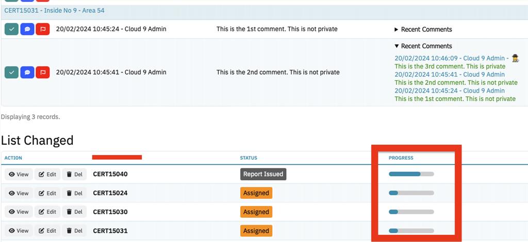Screen dimensions: 528x242
Task: Click blue comment icon in second comment row
Action: pos(27,72)
